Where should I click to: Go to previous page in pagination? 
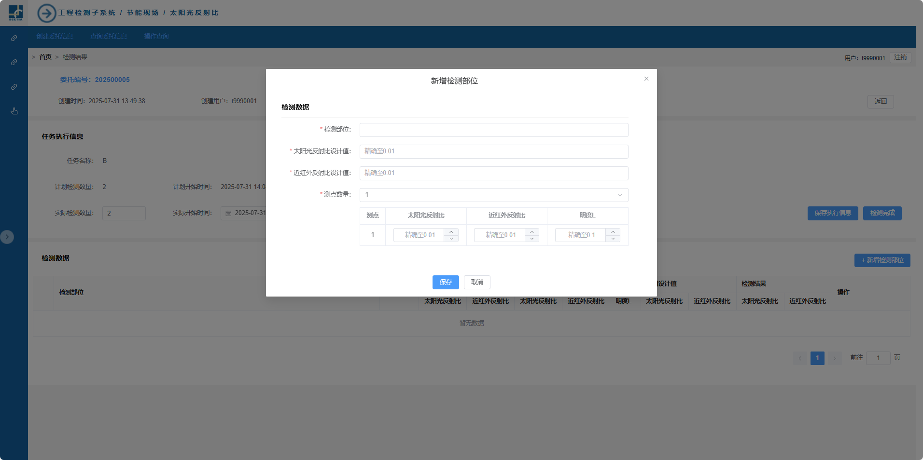(800, 358)
